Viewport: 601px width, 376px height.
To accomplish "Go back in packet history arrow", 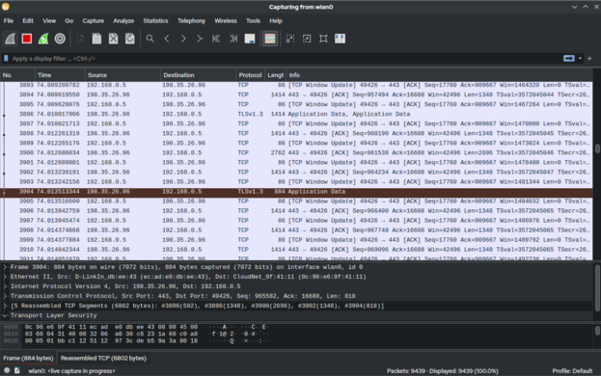I will [167, 39].
